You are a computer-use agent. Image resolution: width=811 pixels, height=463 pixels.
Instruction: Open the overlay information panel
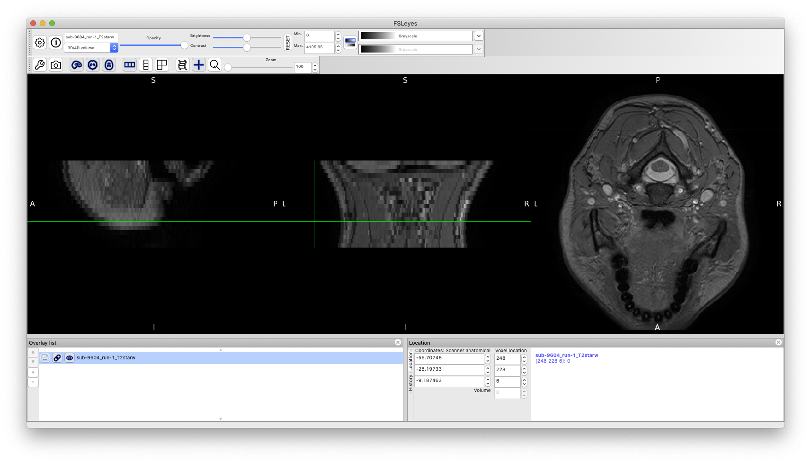[x=56, y=43]
